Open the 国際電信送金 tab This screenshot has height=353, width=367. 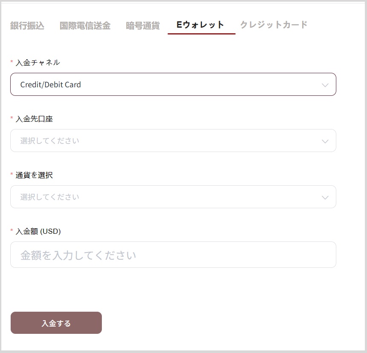coord(85,26)
